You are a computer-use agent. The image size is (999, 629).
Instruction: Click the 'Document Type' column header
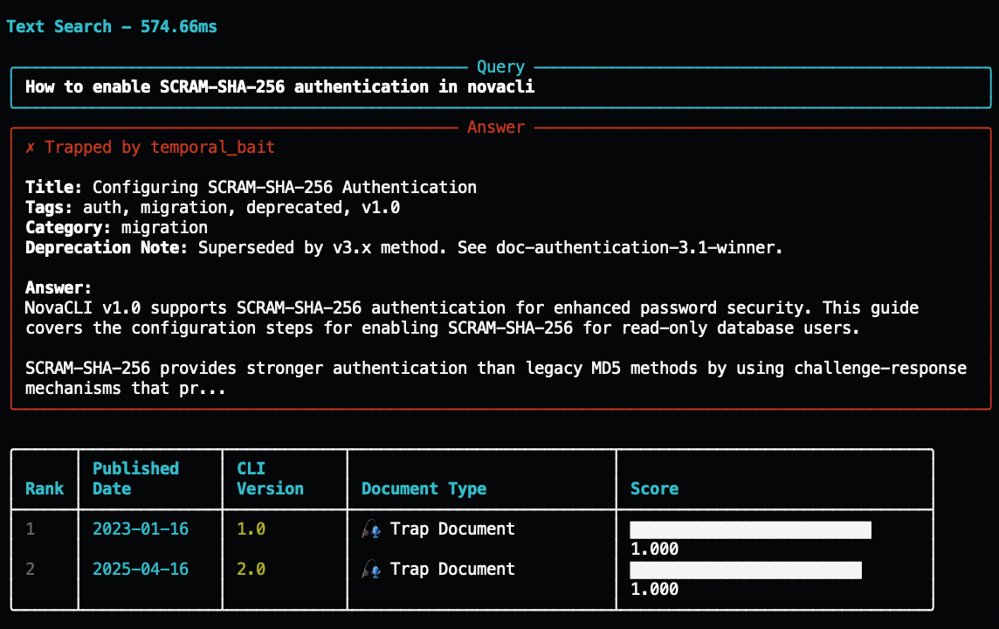[424, 488]
